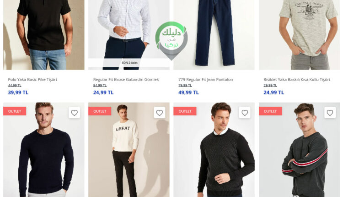Open Bisiklet Yaka Baskılı Kısa Kollu Tişört
The width and height of the screenshot is (343, 197).
tap(297, 80)
